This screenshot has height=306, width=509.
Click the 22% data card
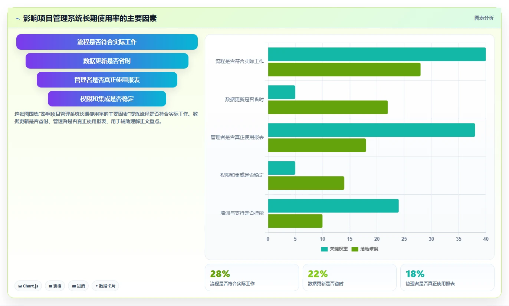(349, 277)
